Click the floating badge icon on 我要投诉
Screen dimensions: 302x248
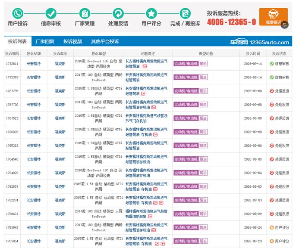coord(285,25)
